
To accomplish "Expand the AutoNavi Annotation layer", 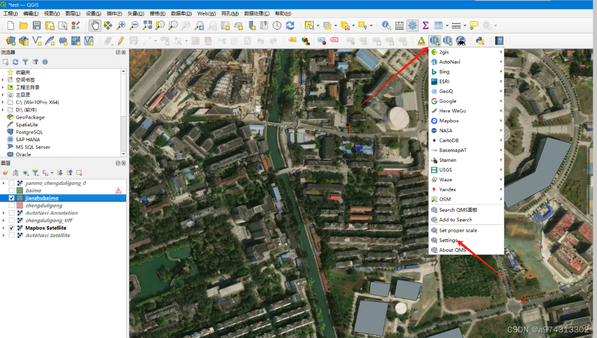I will (4, 213).
